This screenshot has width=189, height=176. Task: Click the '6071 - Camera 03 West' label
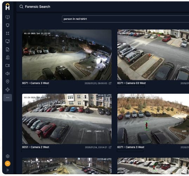[x=131, y=83]
